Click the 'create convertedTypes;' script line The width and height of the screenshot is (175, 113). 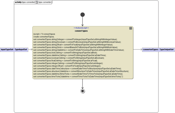pyautogui.click(x=44, y=37)
